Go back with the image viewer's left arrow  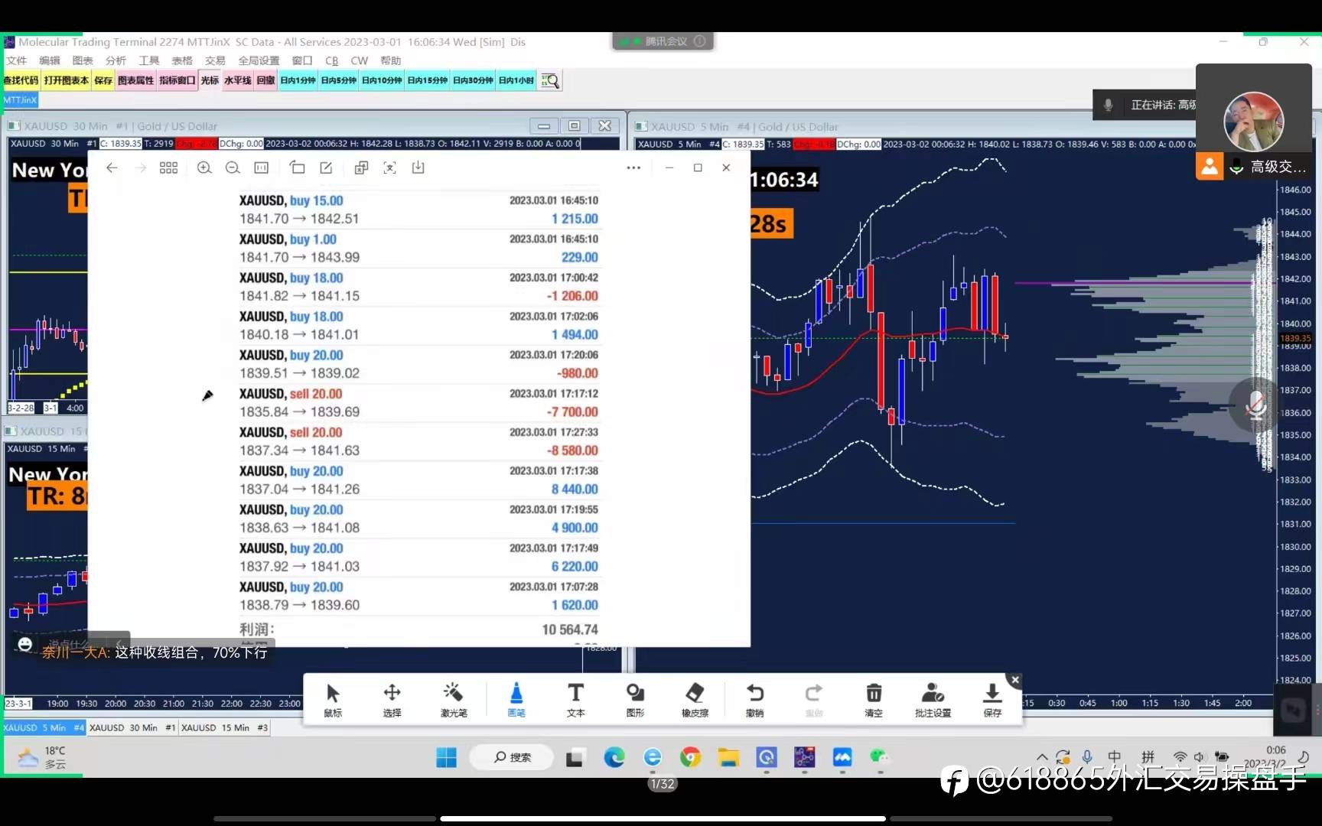tap(112, 167)
